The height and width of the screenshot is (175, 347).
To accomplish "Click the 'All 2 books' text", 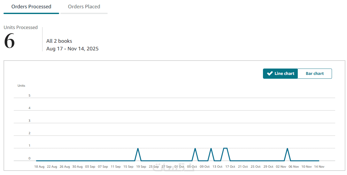I will pos(59,41).
